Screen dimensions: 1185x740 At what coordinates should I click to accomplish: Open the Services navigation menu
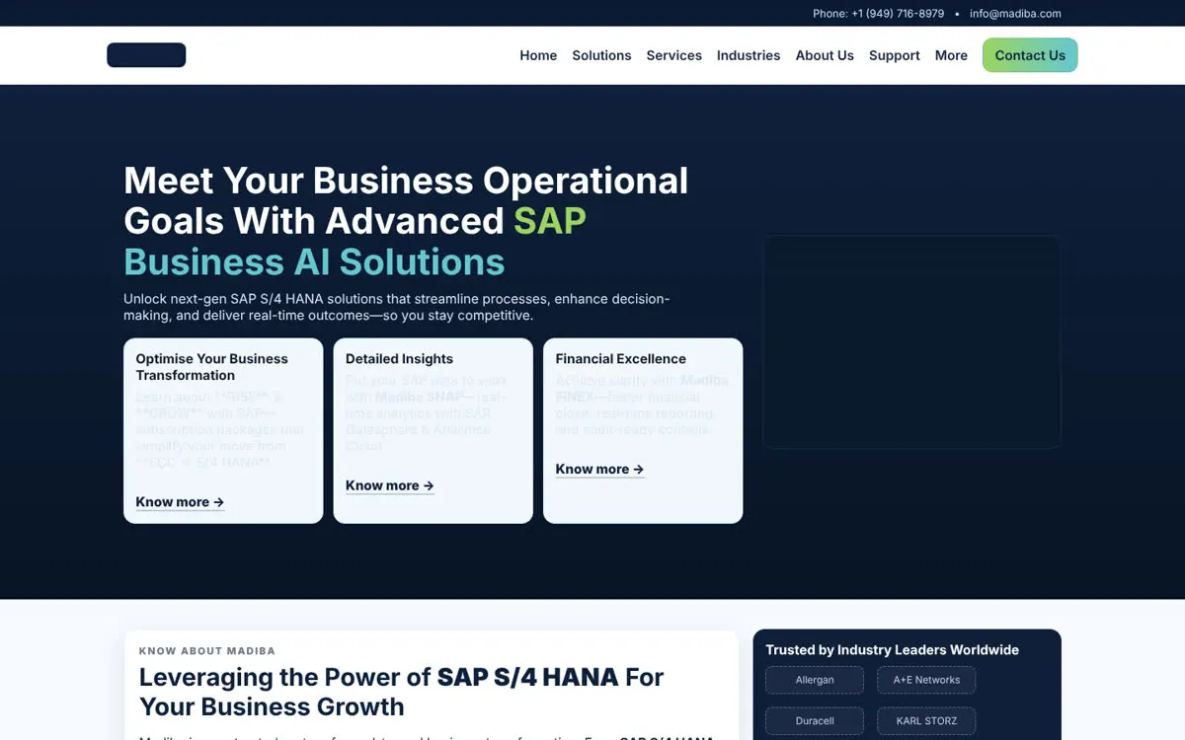(674, 55)
